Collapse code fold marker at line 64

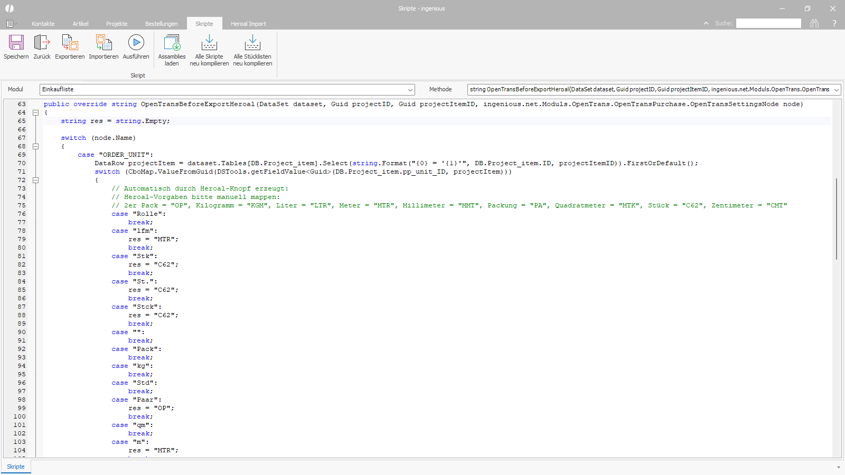36,112
